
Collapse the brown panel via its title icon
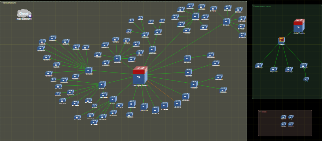tap(260, 111)
